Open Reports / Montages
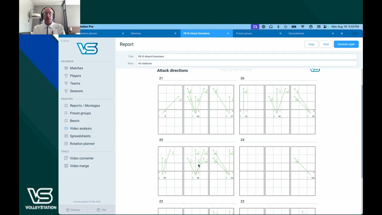 pyautogui.click(x=85, y=105)
